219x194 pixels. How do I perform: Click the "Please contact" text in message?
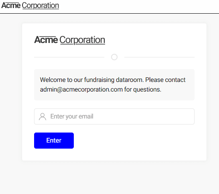point(165,80)
